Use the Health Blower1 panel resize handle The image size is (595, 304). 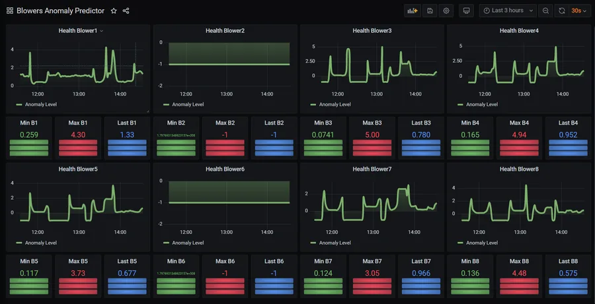point(148,111)
